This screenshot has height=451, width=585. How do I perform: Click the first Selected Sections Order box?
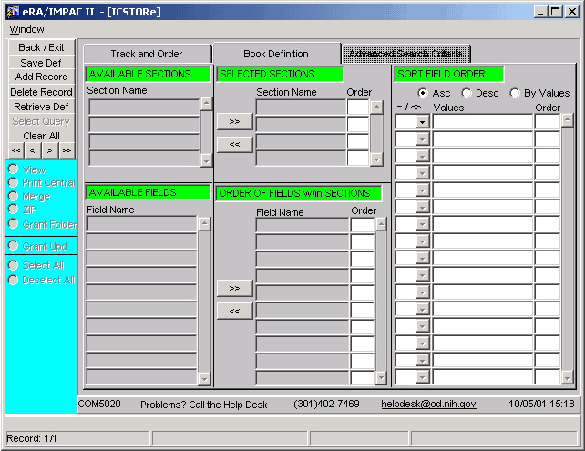point(358,108)
